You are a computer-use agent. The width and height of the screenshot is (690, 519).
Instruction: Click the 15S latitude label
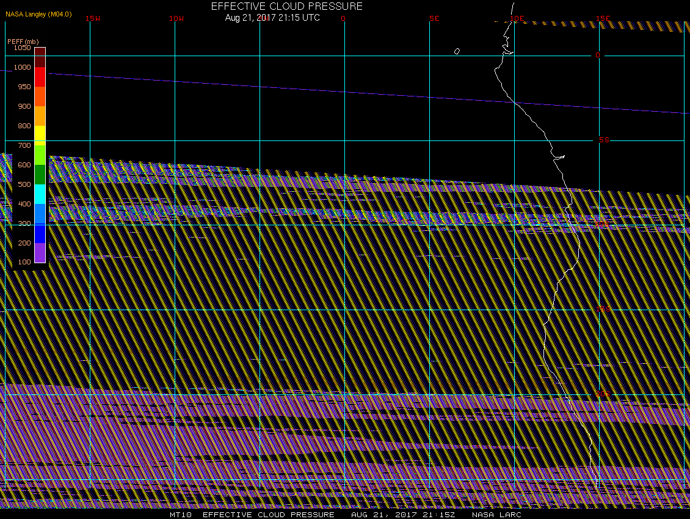[603, 309]
